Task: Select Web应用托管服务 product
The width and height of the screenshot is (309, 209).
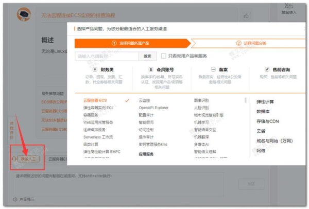Action: click(98, 123)
